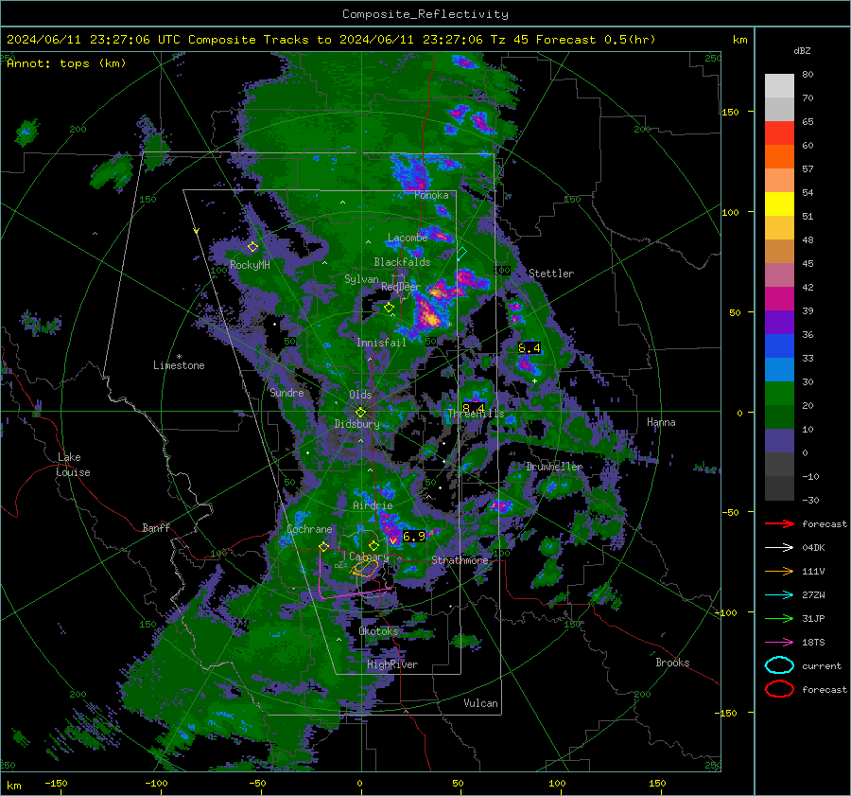Click the 'Annot: tops (km)' annotation label
This screenshot has height=796, width=851.
[66, 63]
